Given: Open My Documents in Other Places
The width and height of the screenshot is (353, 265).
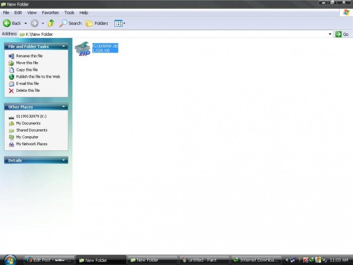Looking at the screenshot, I should (x=28, y=123).
